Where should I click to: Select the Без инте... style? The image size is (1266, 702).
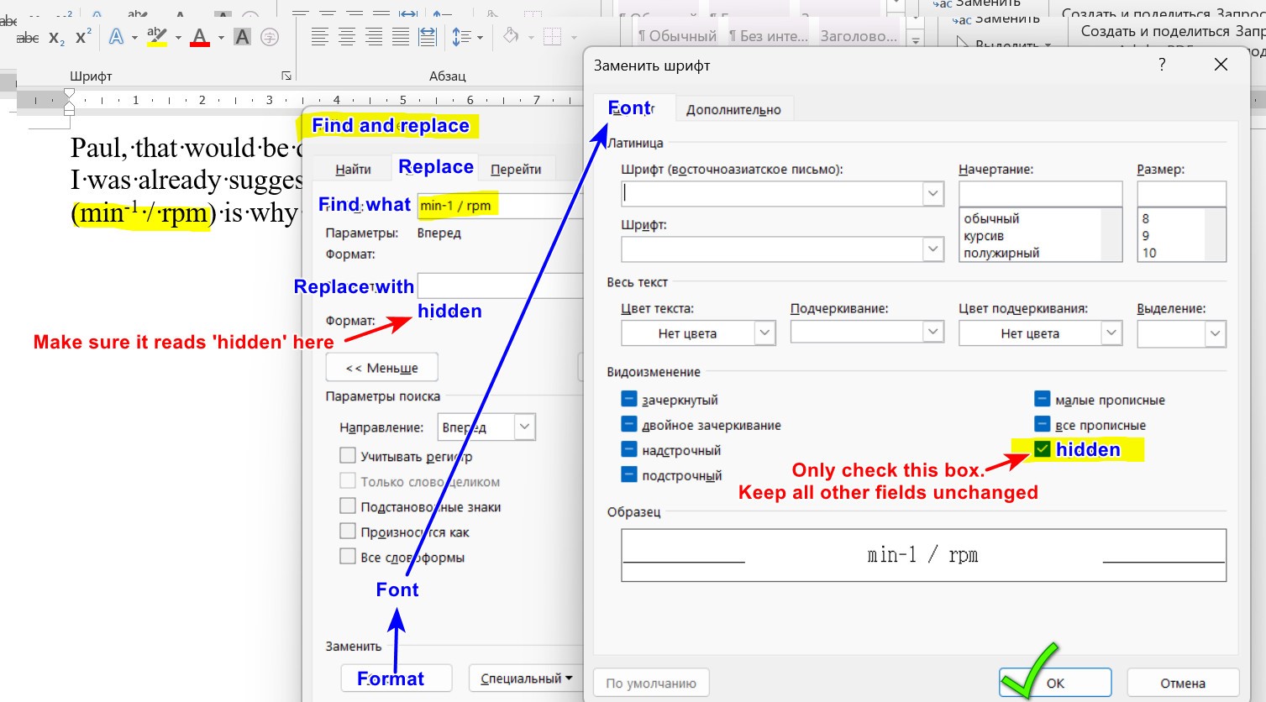pos(768,36)
